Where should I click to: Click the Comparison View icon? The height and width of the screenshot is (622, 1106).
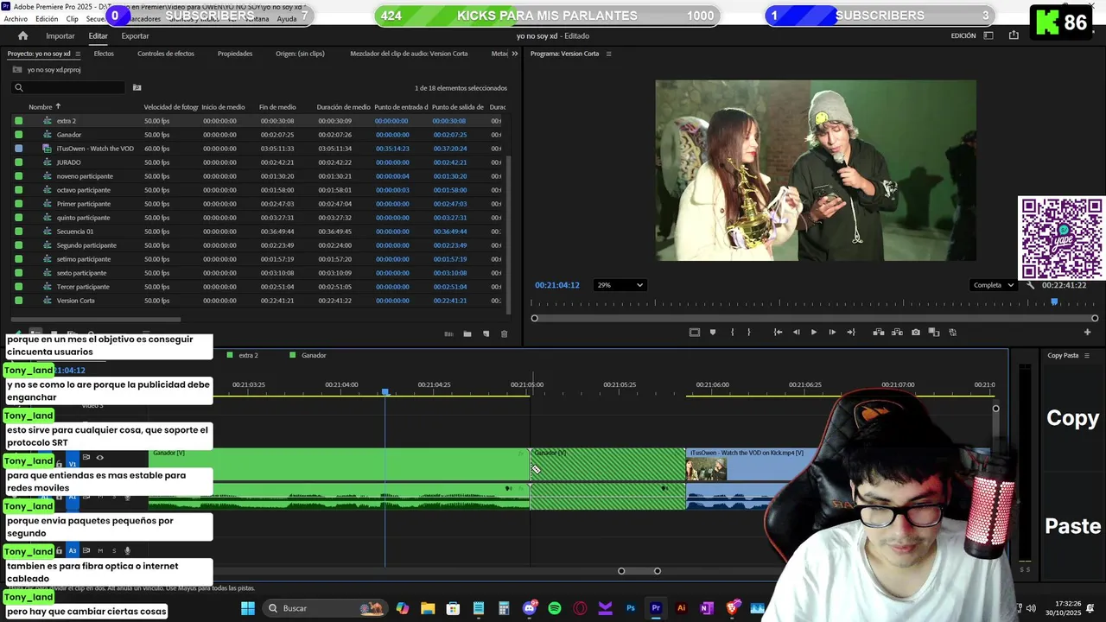[934, 332]
